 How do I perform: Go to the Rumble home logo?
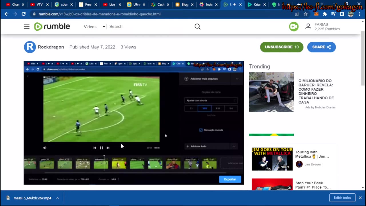(x=52, y=27)
